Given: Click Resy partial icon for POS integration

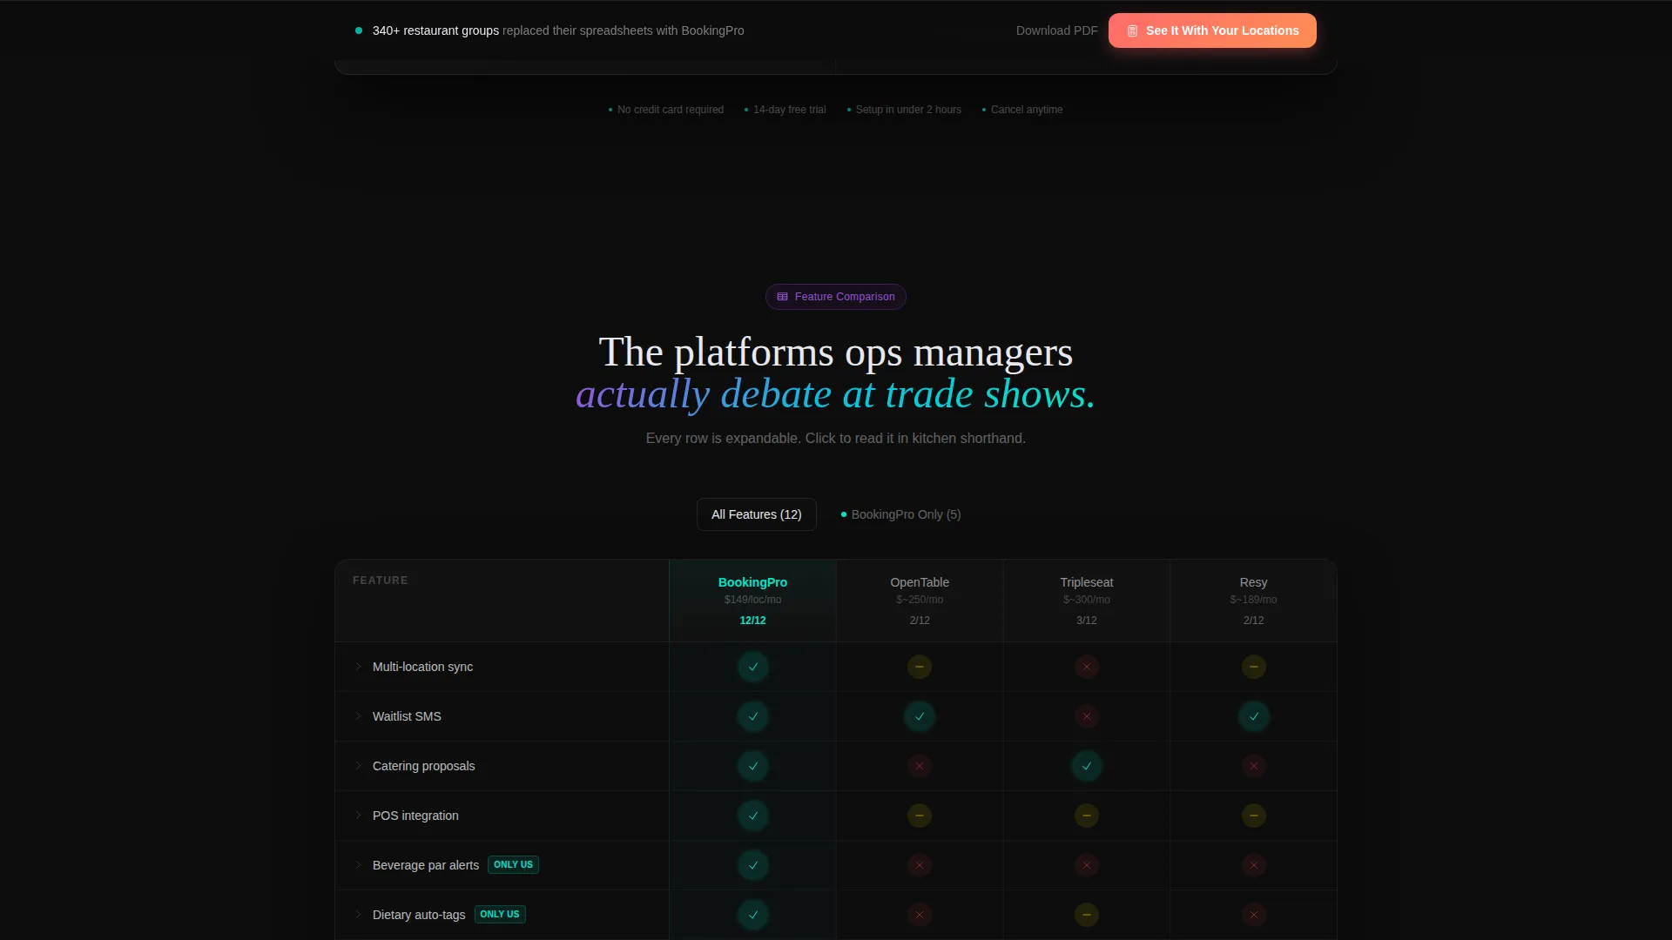Looking at the screenshot, I should 1254,816.
